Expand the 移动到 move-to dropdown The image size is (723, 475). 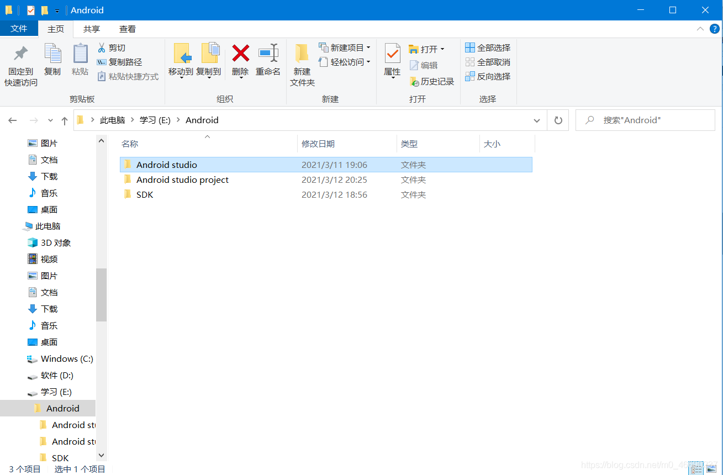tap(181, 78)
